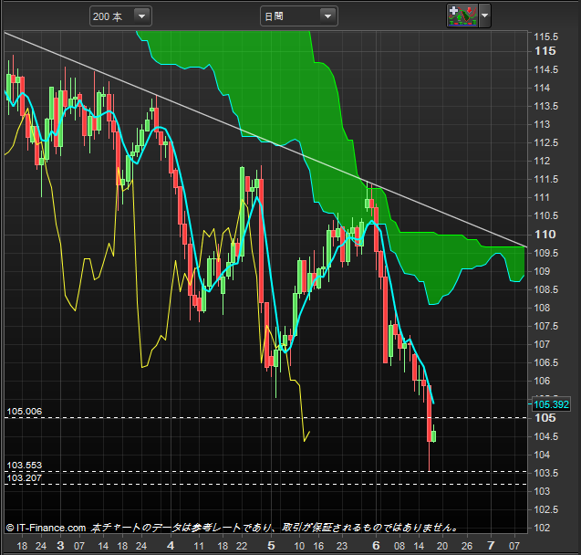Click month 6 on the date axis
The height and width of the screenshot is (555, 581).
[376, 546]
